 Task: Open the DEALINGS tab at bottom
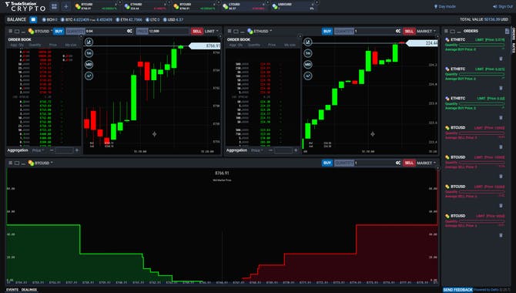click(29, 290)
